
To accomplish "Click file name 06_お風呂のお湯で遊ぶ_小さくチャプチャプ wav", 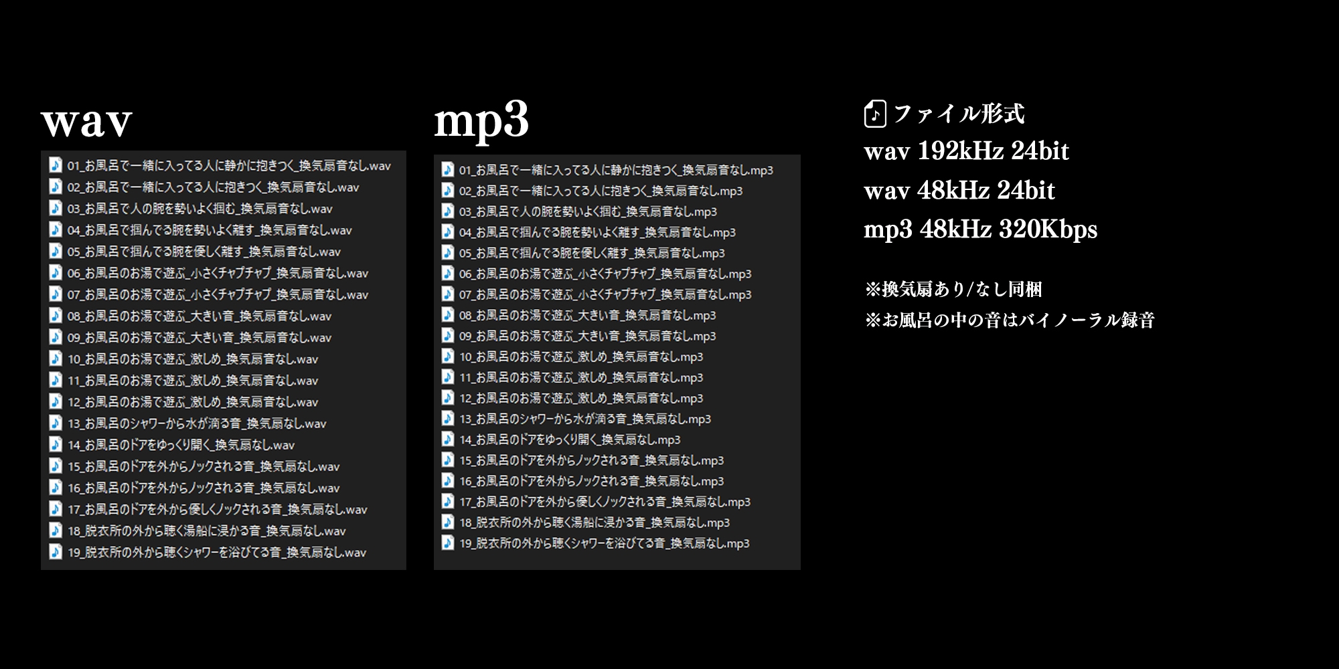I will coord(218,273).
